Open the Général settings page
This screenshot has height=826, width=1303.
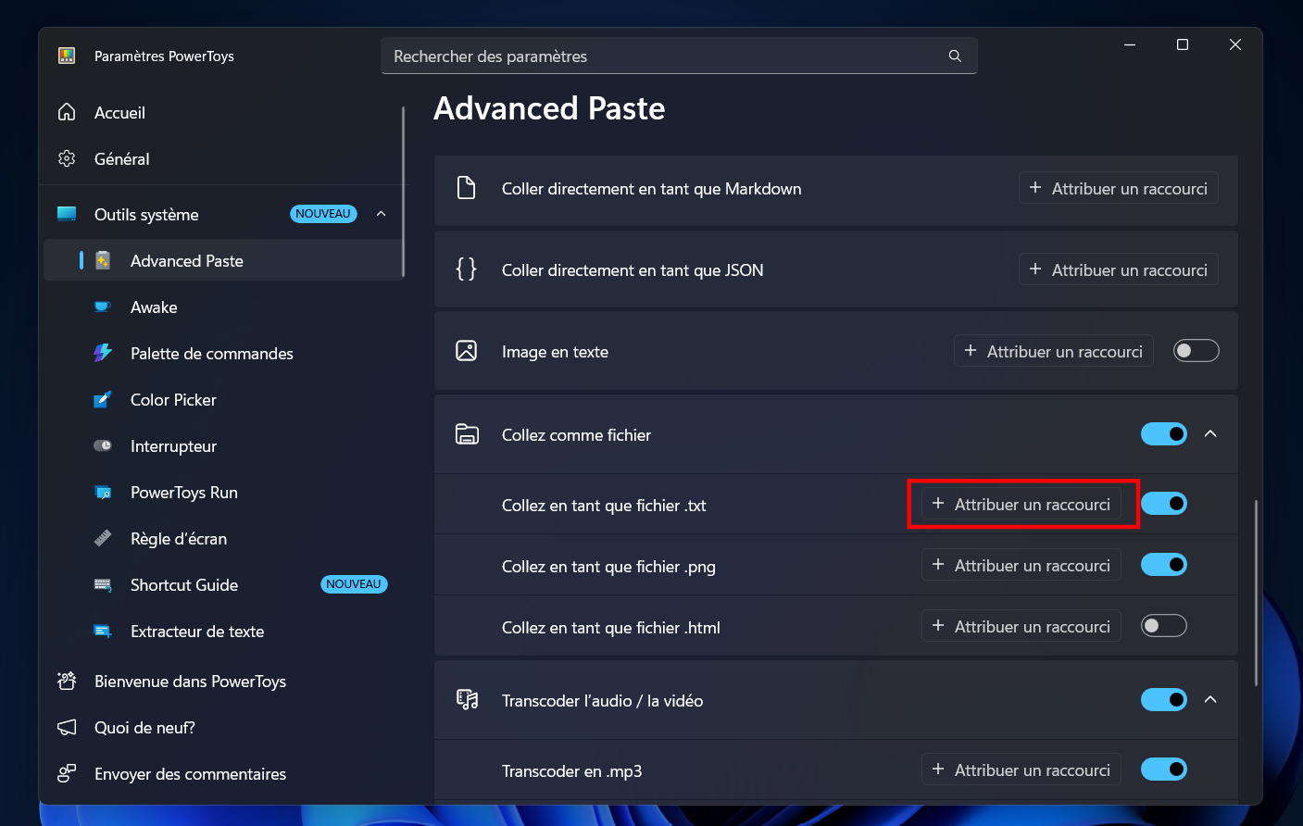[x=224, y=158]
